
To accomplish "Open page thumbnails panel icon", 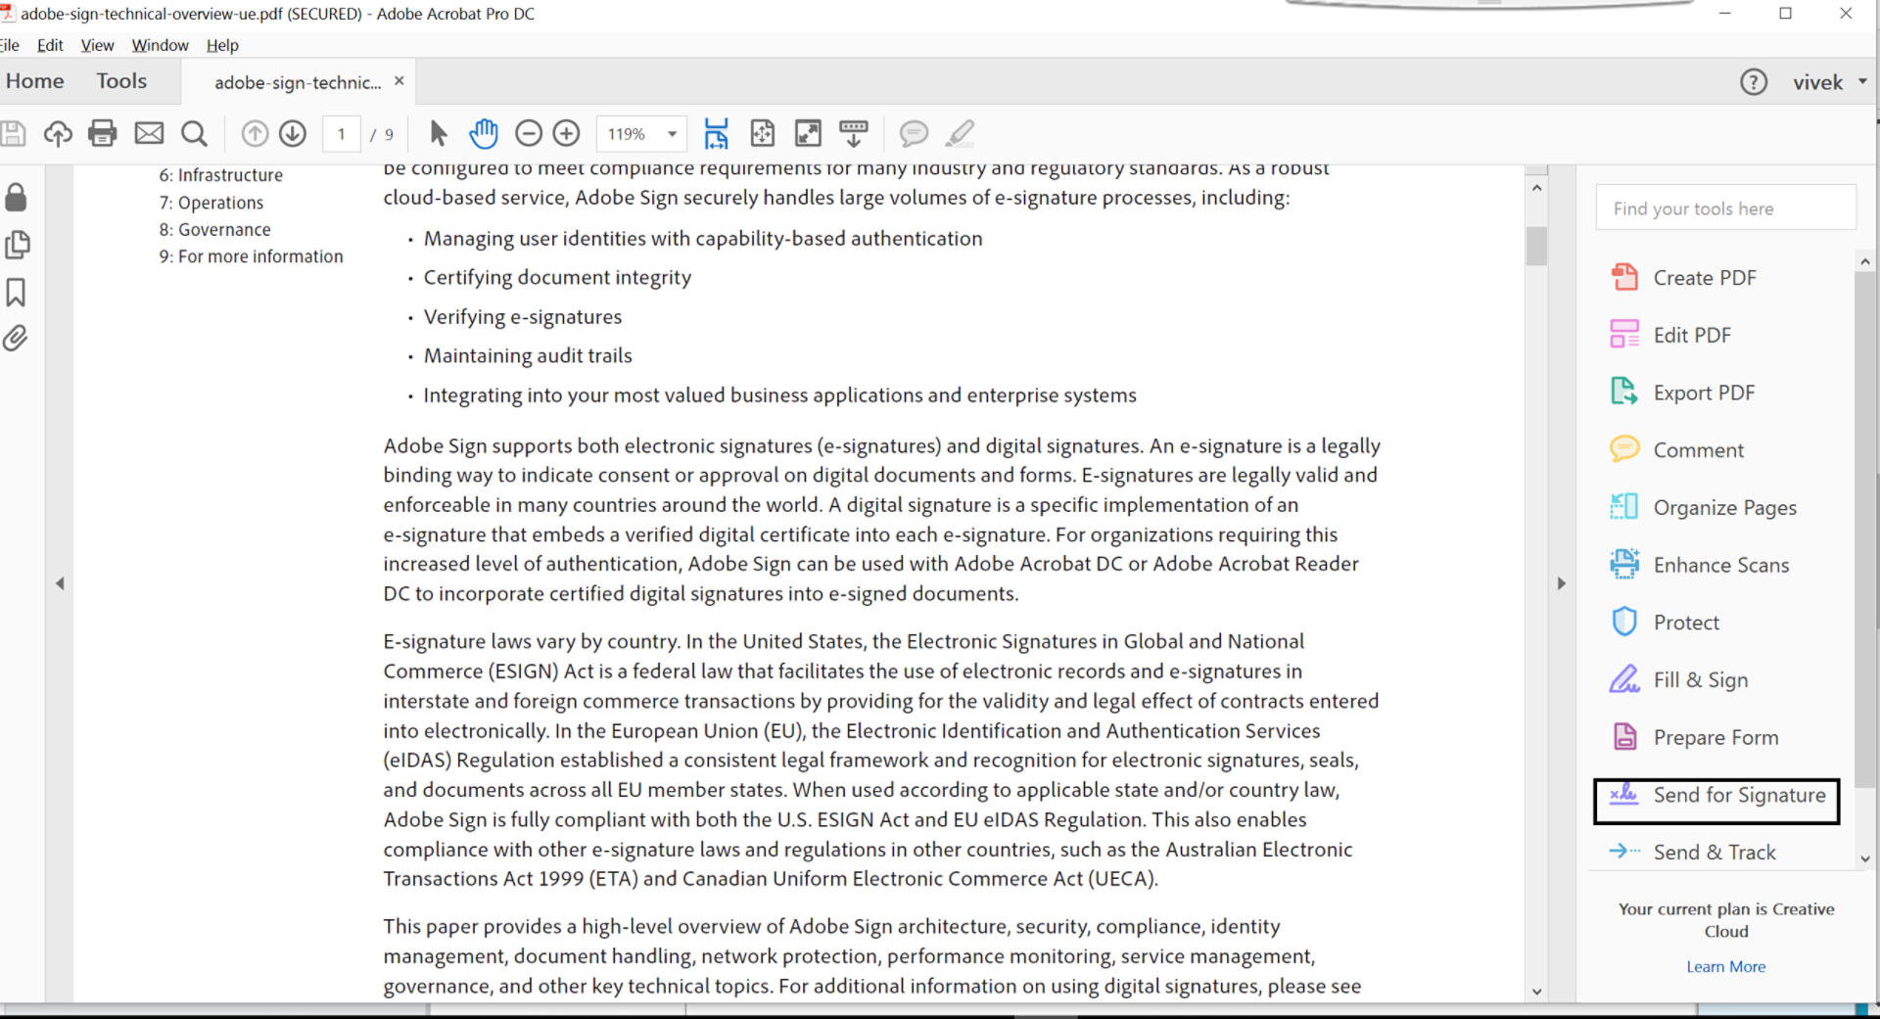I will tap(17, 245).
